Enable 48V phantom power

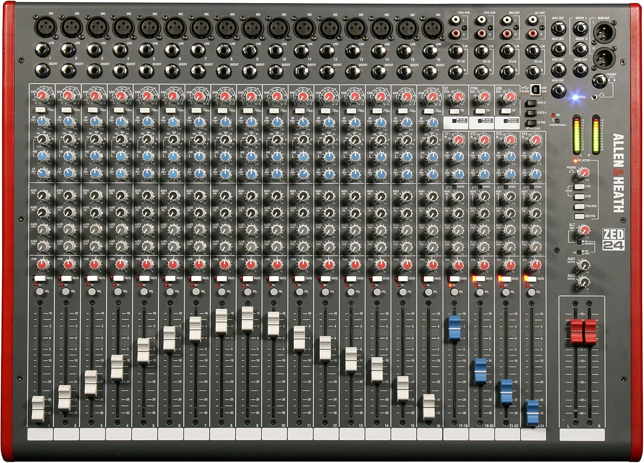point(557,121)
